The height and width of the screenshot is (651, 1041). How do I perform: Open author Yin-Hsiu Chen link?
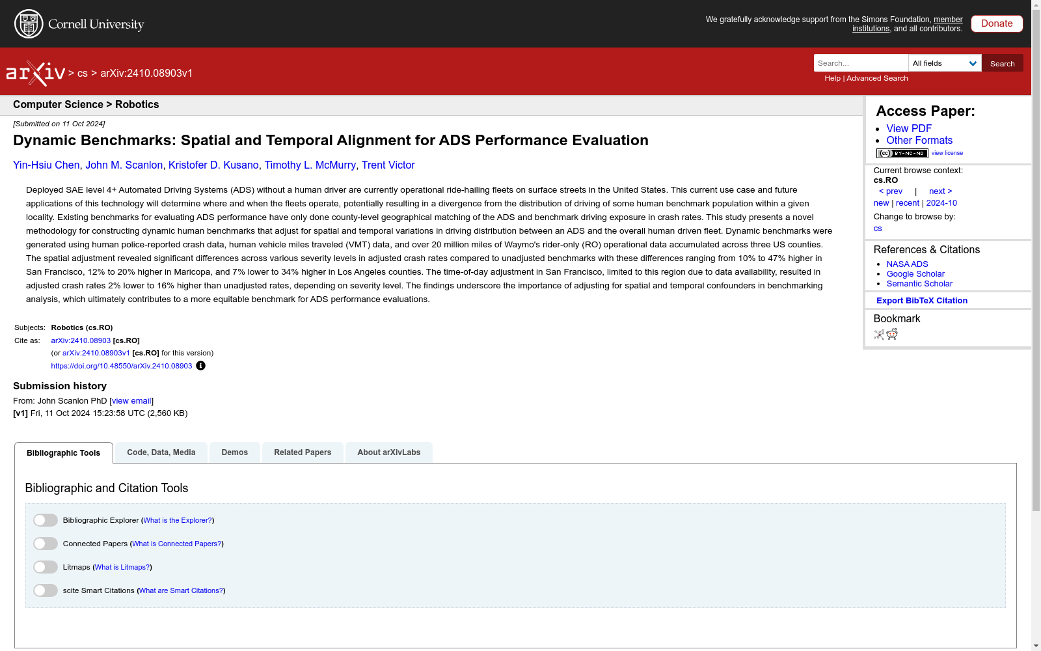46,165
